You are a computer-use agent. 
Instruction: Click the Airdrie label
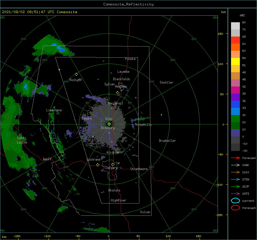(113, 152)
